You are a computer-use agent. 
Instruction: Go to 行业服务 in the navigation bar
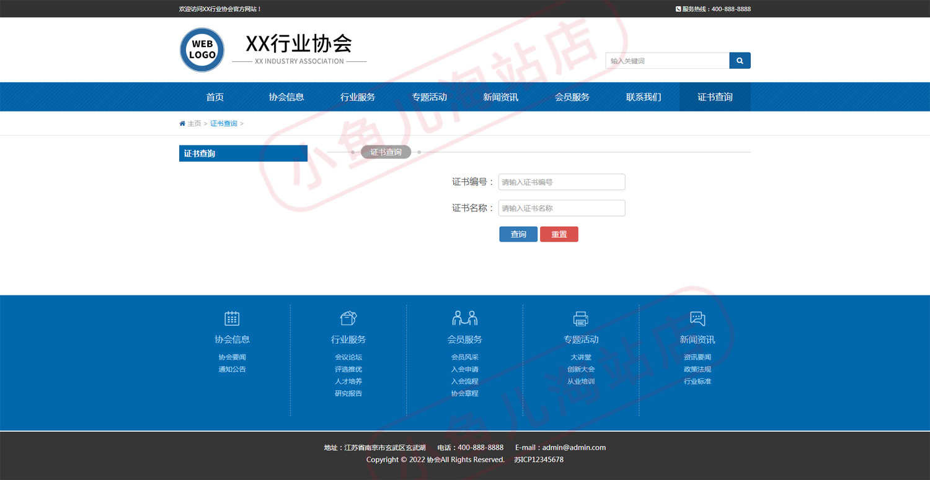[358, 97]
